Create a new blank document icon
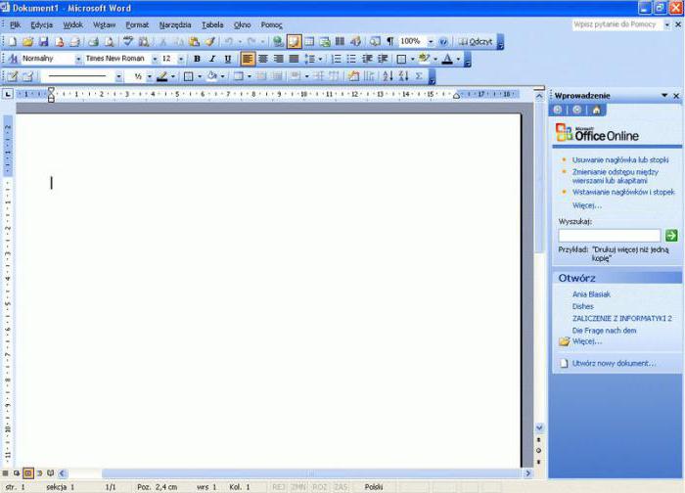This screenshot has width=685, height=493. [x=12, y=42]
